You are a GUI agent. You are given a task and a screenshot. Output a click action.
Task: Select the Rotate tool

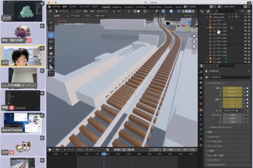(51, 41)
